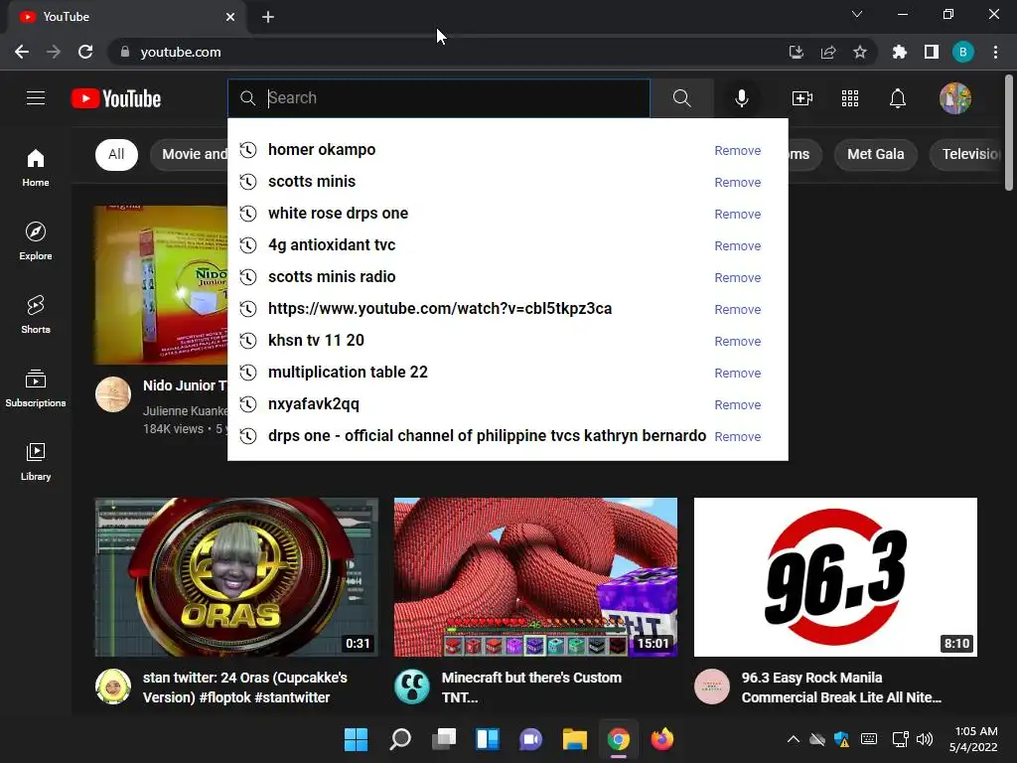Open '96.3 Easy Rock Manila' video title
This screenshot has height=763, width=1017.
tap(841, 687)
